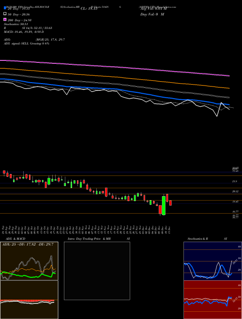Click the end of the magenta 200-day line

pyautogui.click(x=229, y=76)
